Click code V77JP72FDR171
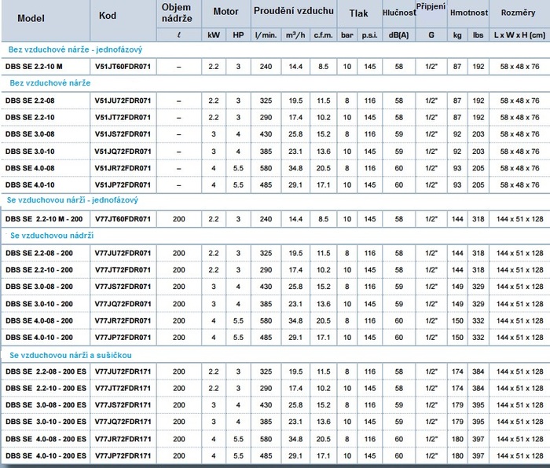This screenshot has height=468, width=550. click(123, 456)
